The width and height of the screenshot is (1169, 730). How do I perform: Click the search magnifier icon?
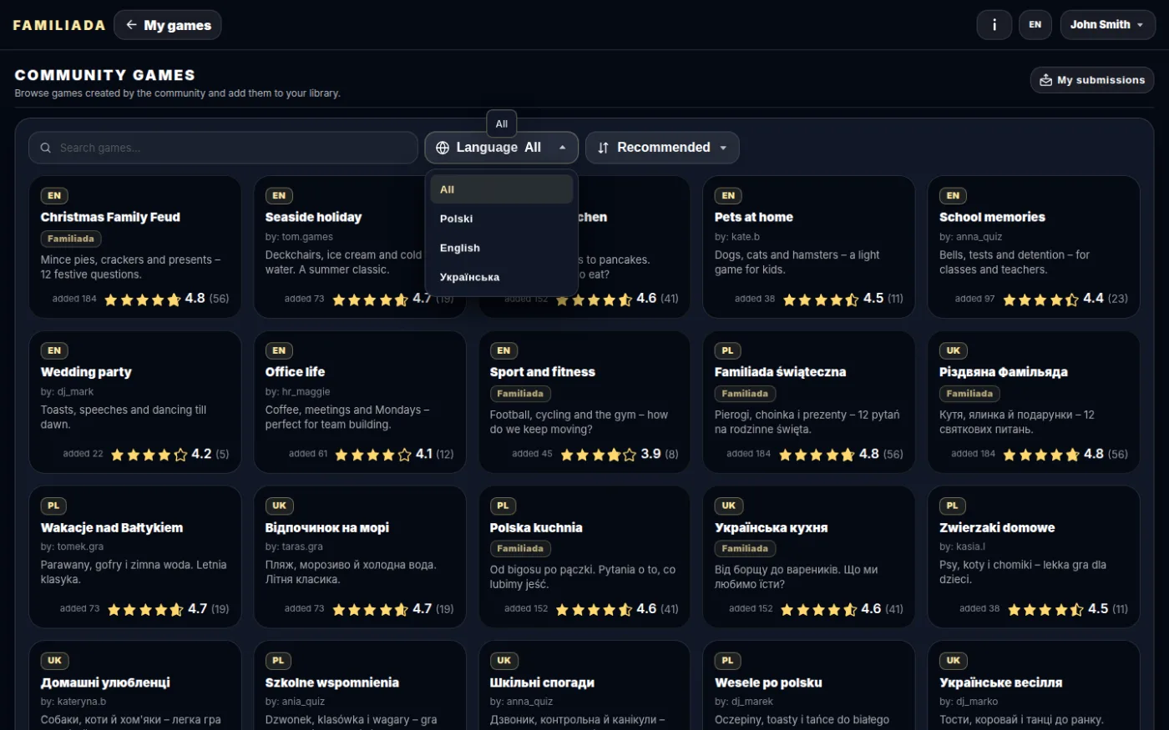(45, 148)
